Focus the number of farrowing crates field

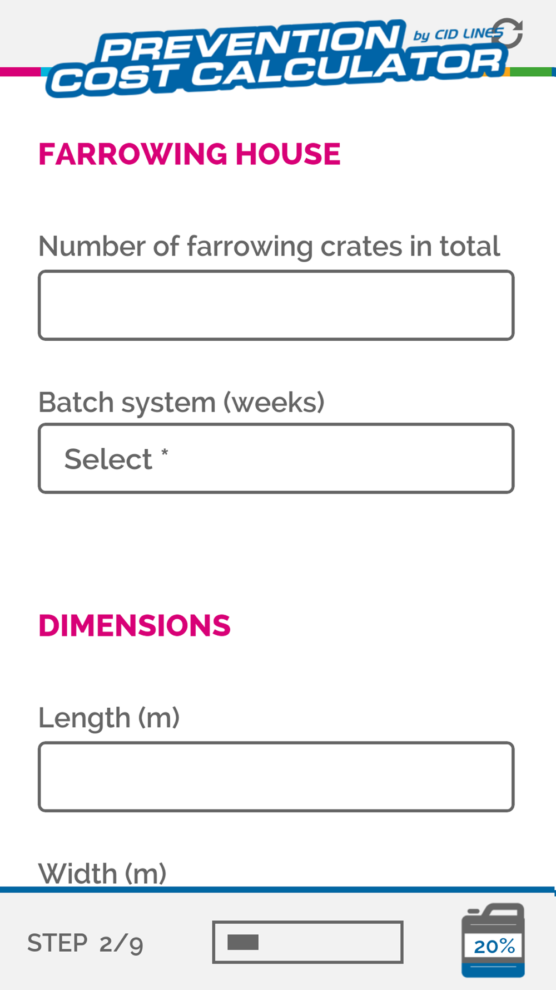276,305
